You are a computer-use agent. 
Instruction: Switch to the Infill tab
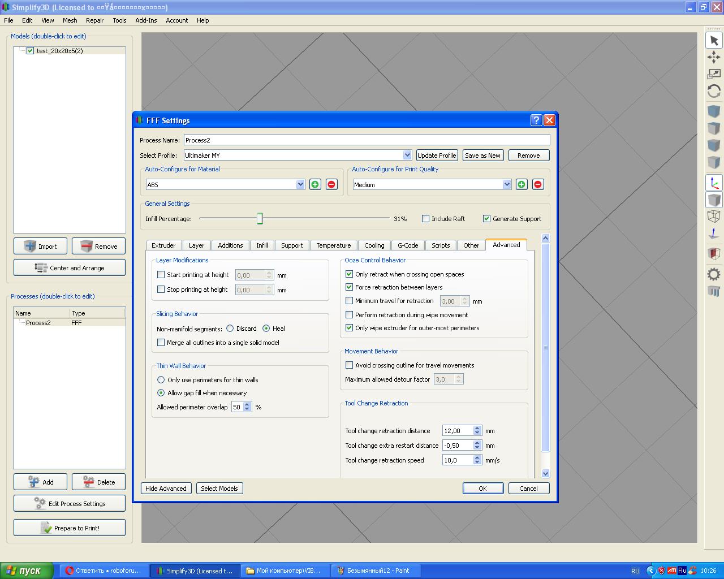click(262, 245)
